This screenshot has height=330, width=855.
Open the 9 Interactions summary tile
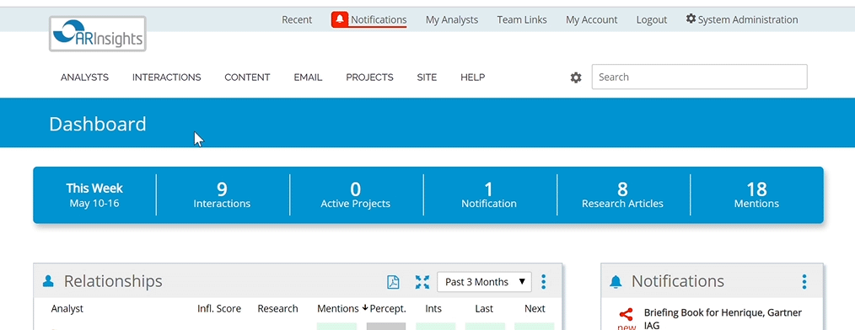click(222, 195)
